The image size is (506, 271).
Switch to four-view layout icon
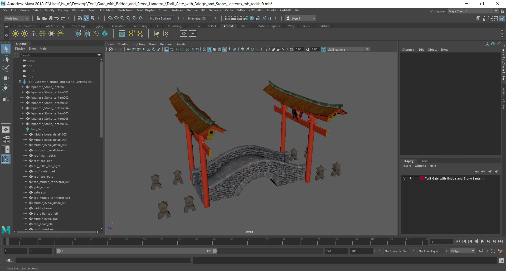coord(6,139)
